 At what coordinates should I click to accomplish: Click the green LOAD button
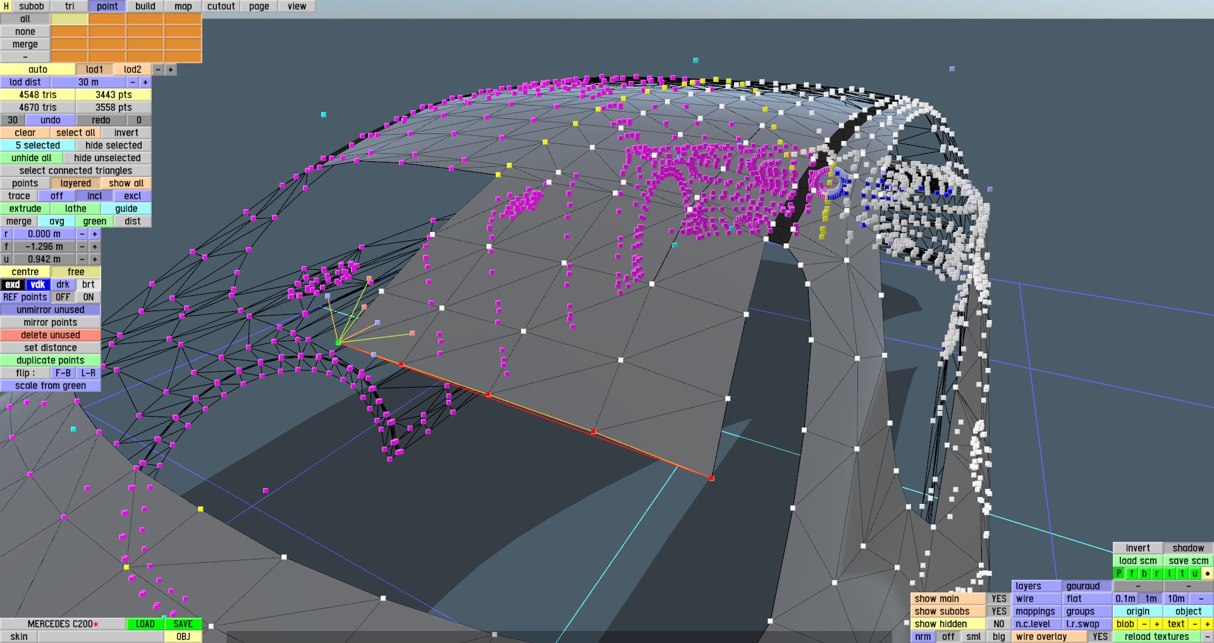tap(145, 624)
